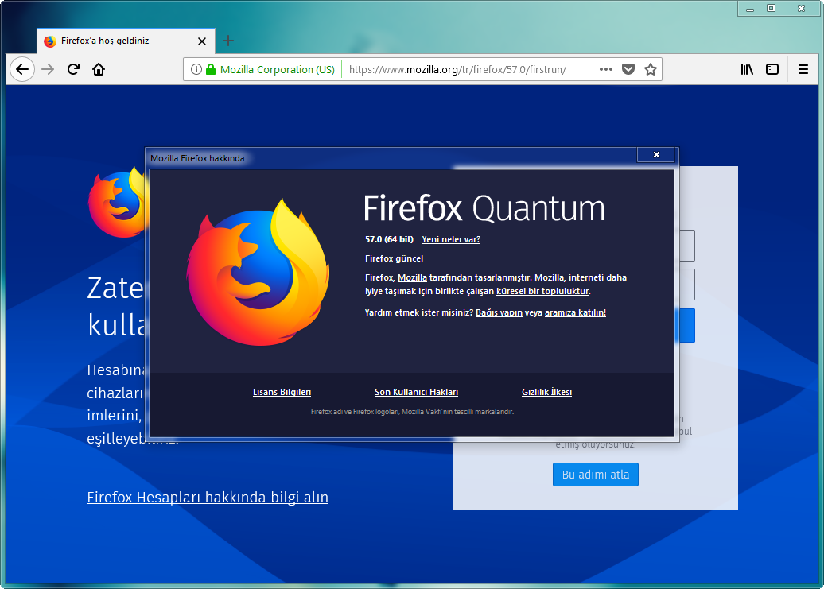Open "küresel bir topluluktur" link

(542, 292)
